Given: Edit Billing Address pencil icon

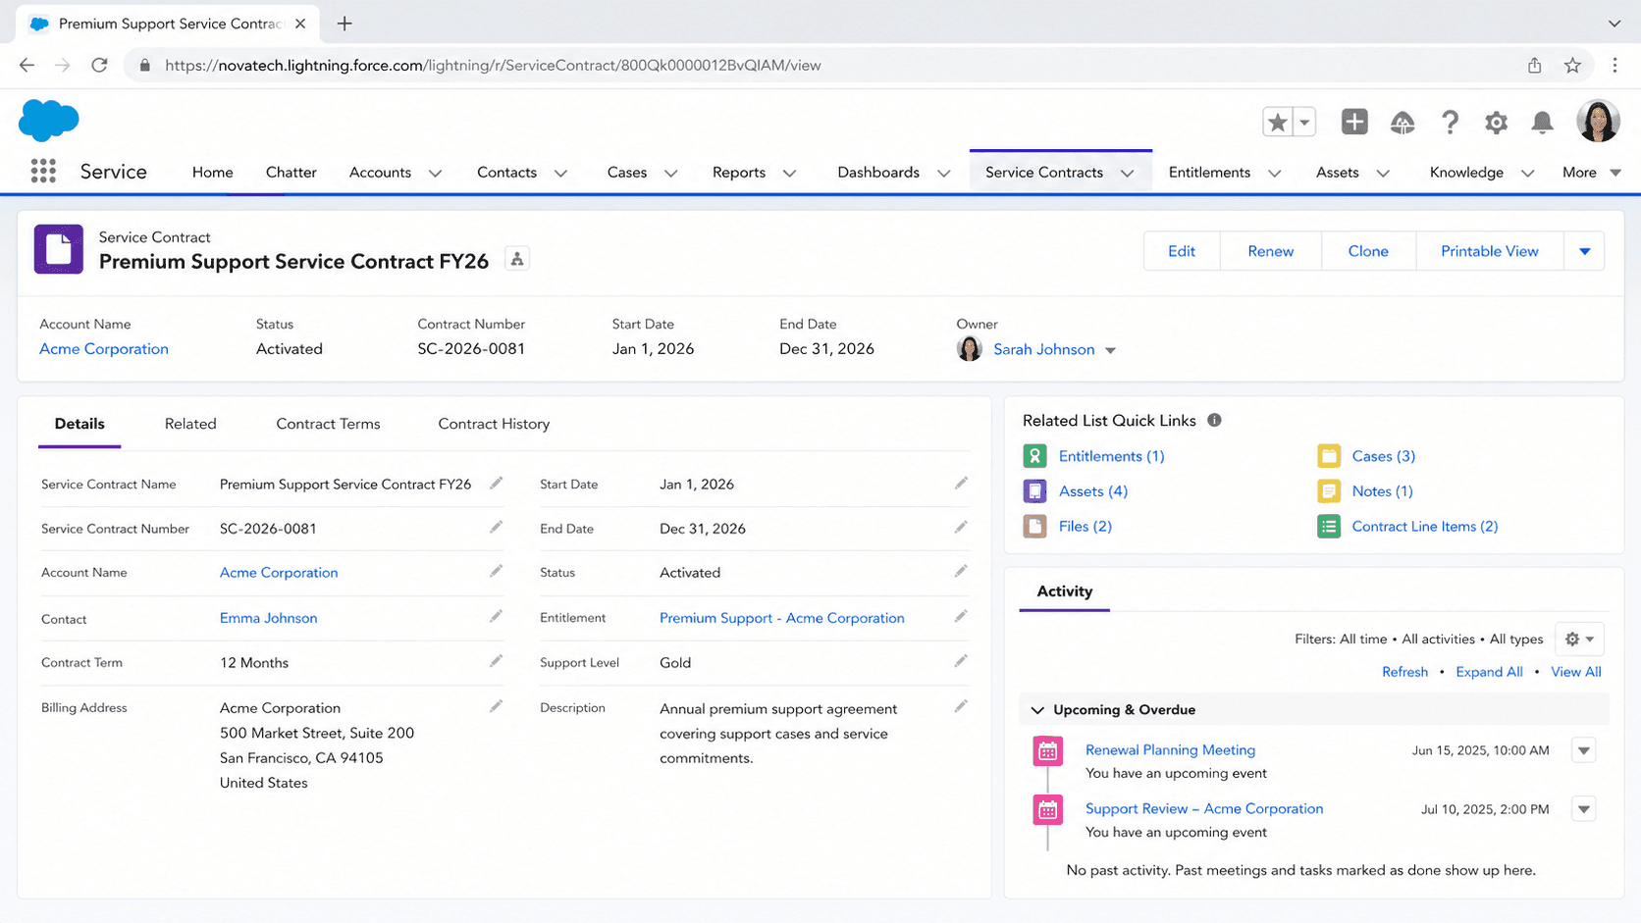Looking at the screenshot, I should [x=497, y=706].
